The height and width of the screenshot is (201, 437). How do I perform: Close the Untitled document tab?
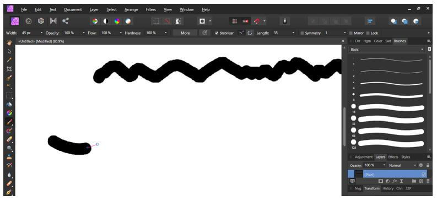(343, 41)
